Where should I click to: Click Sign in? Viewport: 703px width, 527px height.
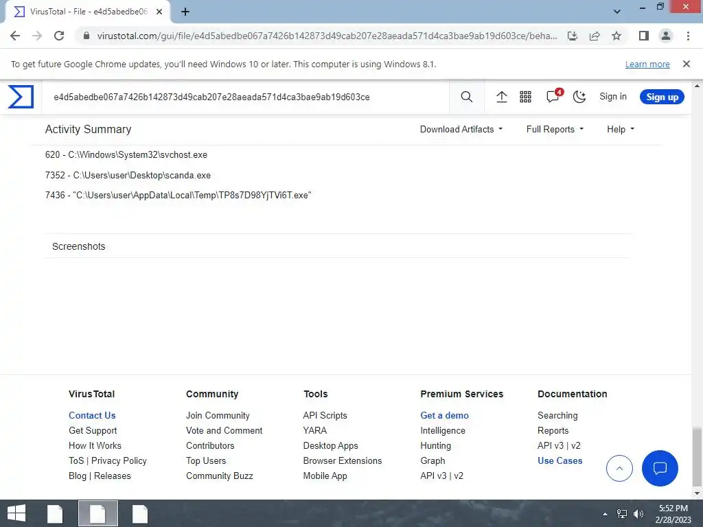click(613, 96)
